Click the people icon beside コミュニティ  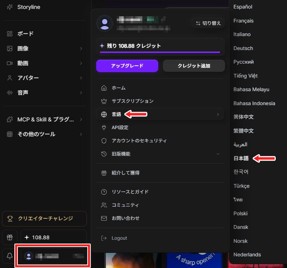(104, 205)
